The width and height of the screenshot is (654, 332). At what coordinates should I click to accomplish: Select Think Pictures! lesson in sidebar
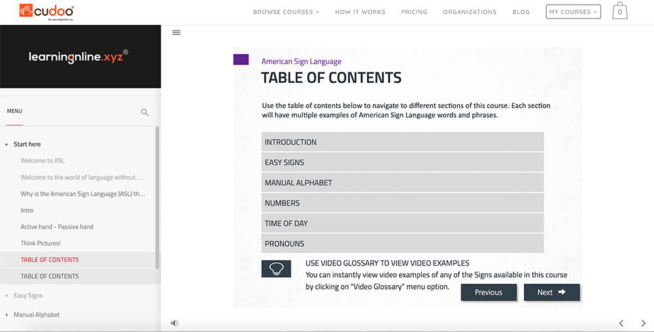pyautogui.click(x=41, y=243)
